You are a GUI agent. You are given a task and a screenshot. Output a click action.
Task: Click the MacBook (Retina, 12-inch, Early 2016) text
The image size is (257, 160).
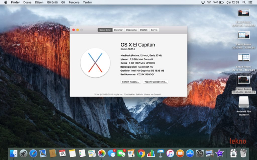141,55
